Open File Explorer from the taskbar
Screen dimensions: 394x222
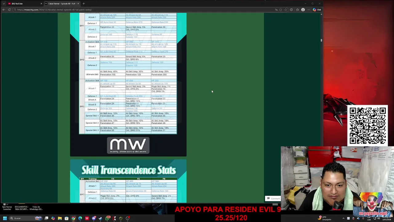60,218
